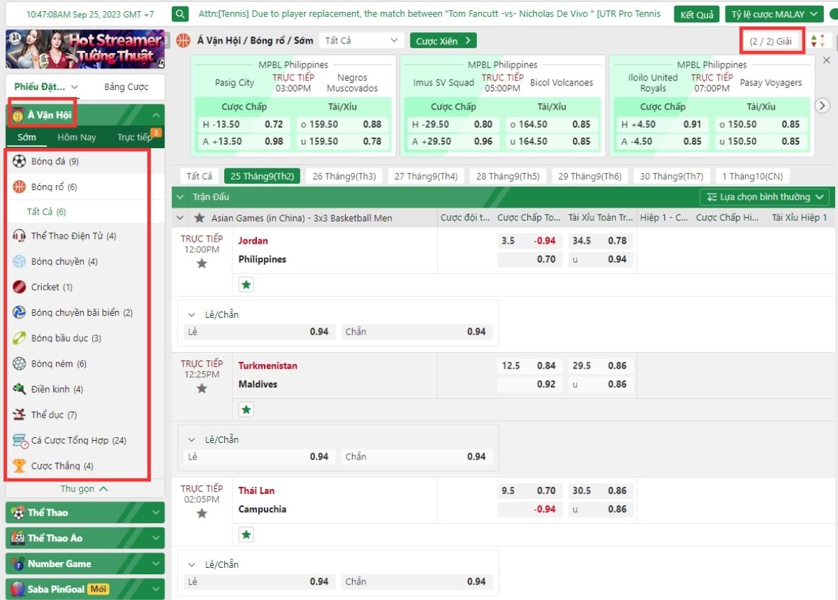Viewport: 838px width, 600px height.
Task: Toggle favorite star for Turkmenistan match
Action: tap(202, 388)
